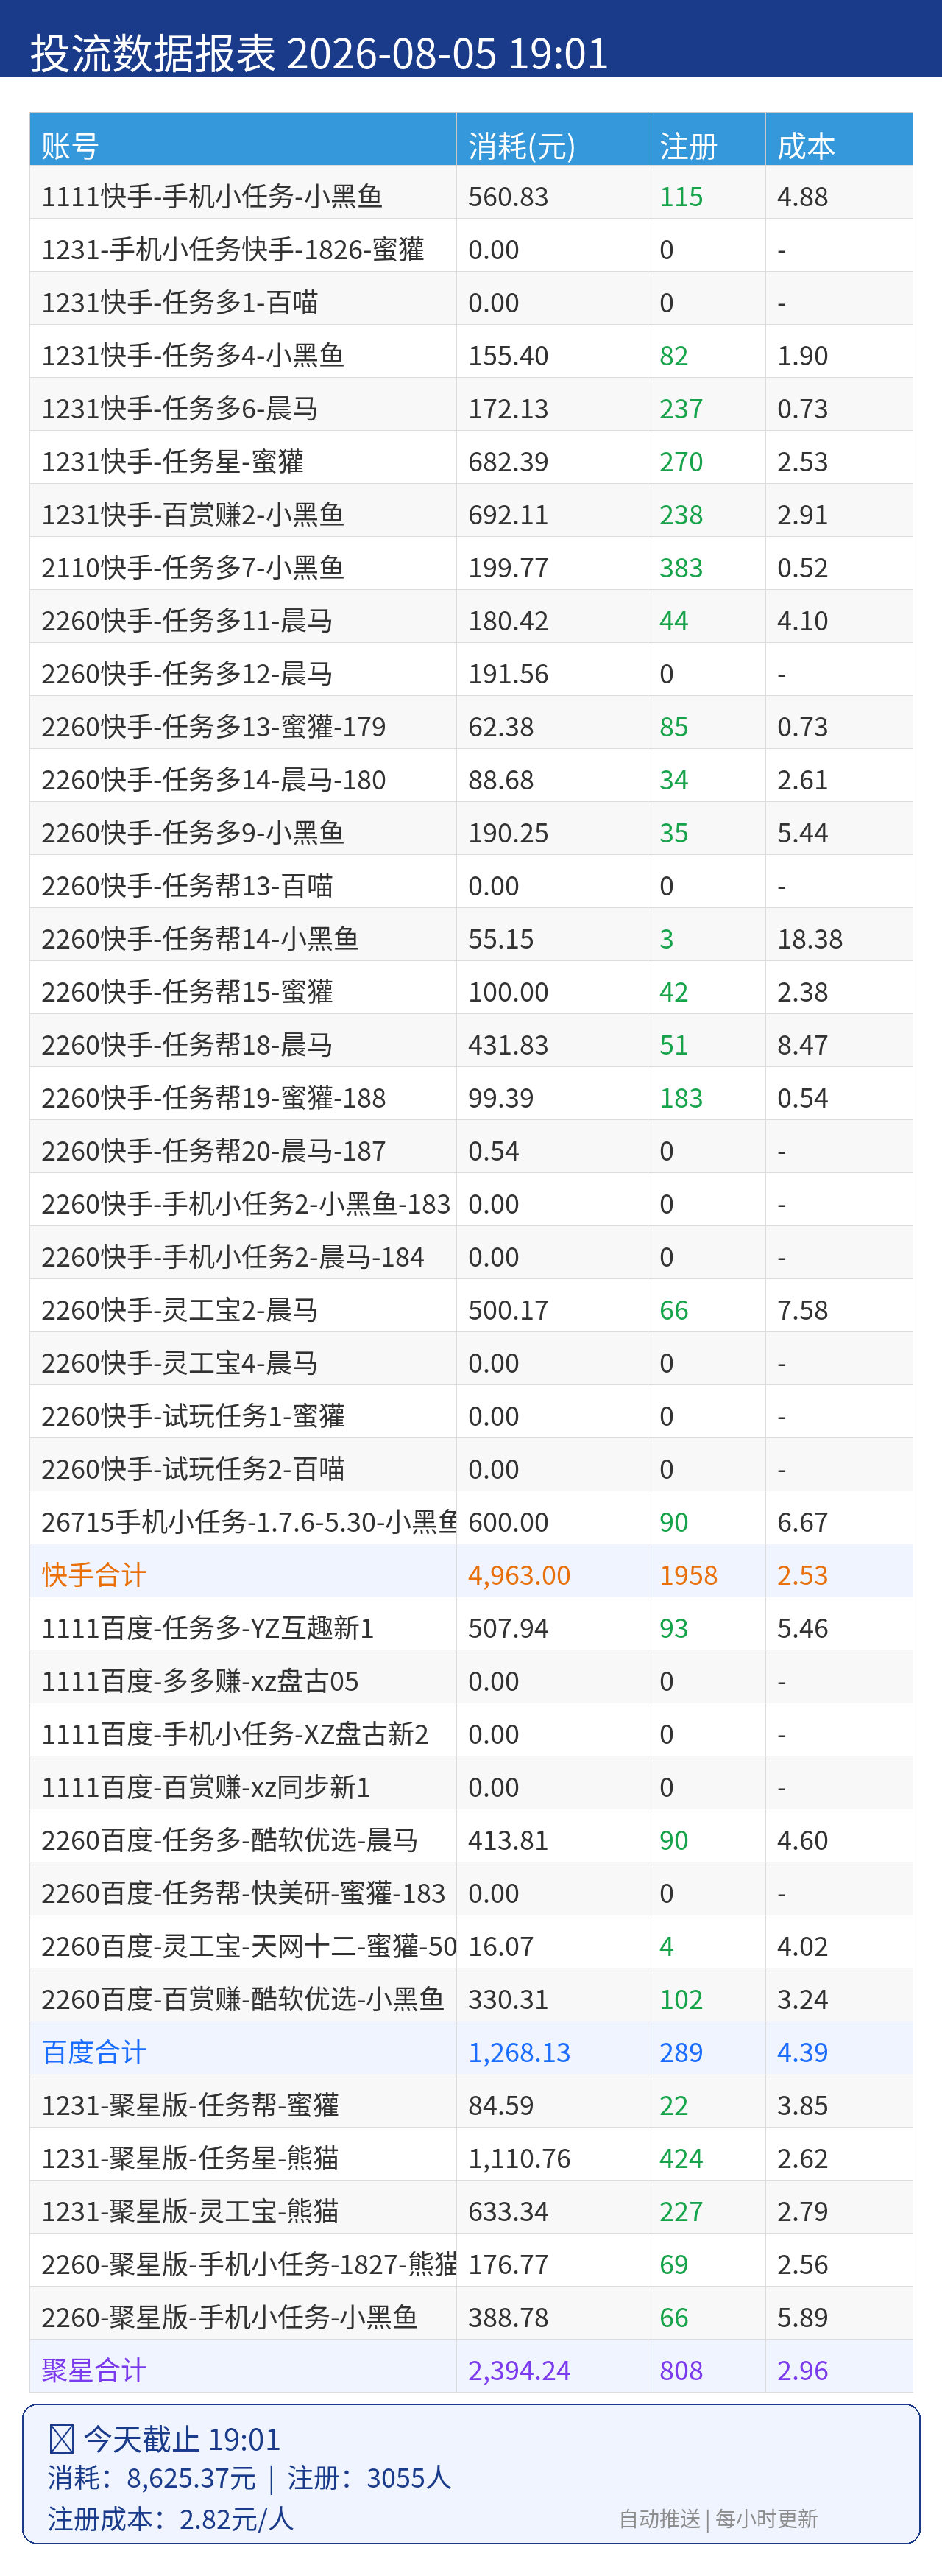Click the 账号 column header
This screenshot has height=2576, width=942.
pos(70,146)
